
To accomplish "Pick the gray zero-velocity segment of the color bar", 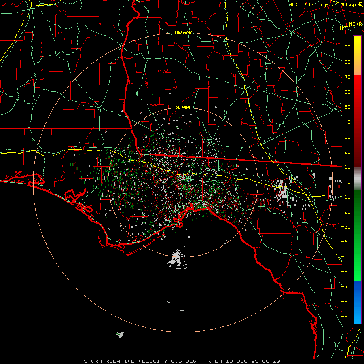I will point(357,179).
